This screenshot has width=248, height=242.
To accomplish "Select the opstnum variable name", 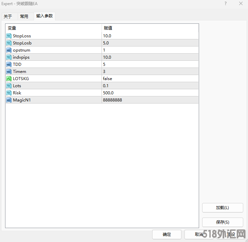I will pyautogui.click(x=21, y=50).
